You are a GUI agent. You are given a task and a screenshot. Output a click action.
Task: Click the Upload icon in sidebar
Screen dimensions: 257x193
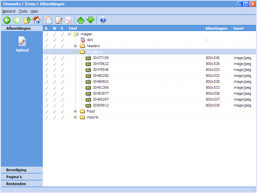22,42
